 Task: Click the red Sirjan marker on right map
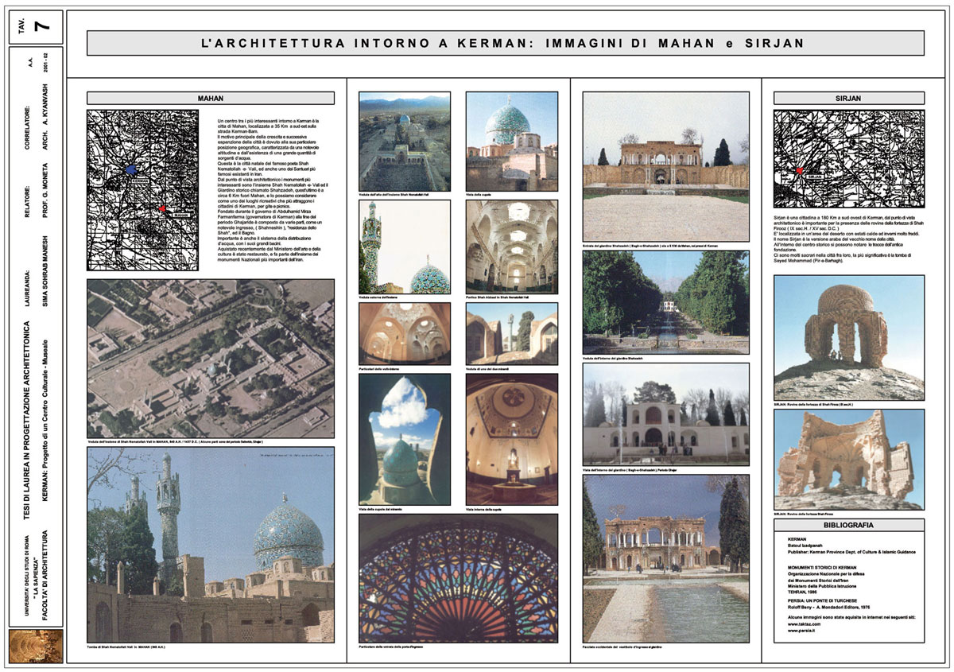pyautogui.click(x=800, y=171)
